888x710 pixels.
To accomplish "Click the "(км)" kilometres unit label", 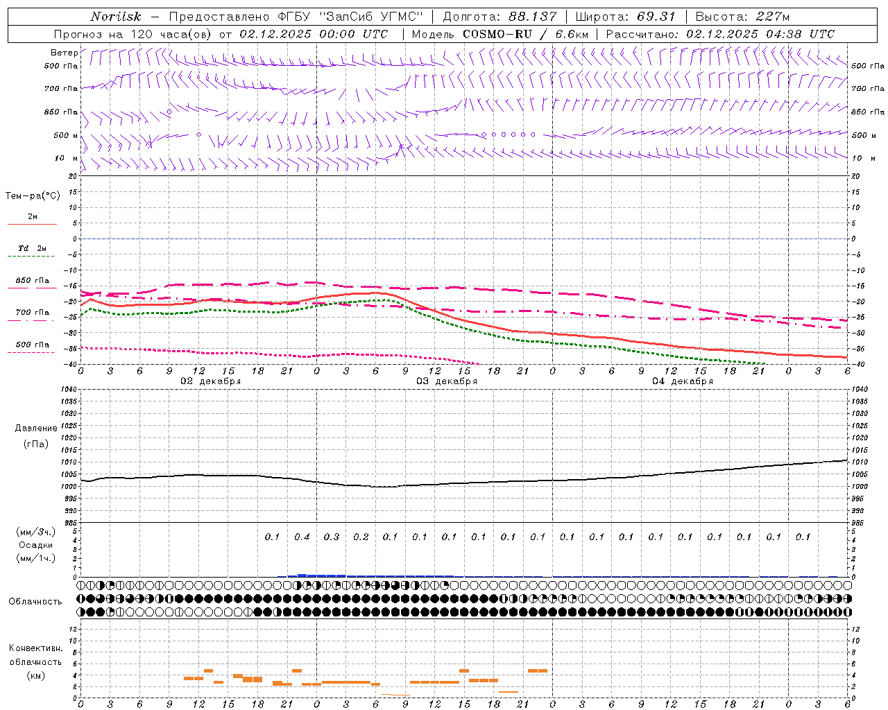I will (36, 675).
